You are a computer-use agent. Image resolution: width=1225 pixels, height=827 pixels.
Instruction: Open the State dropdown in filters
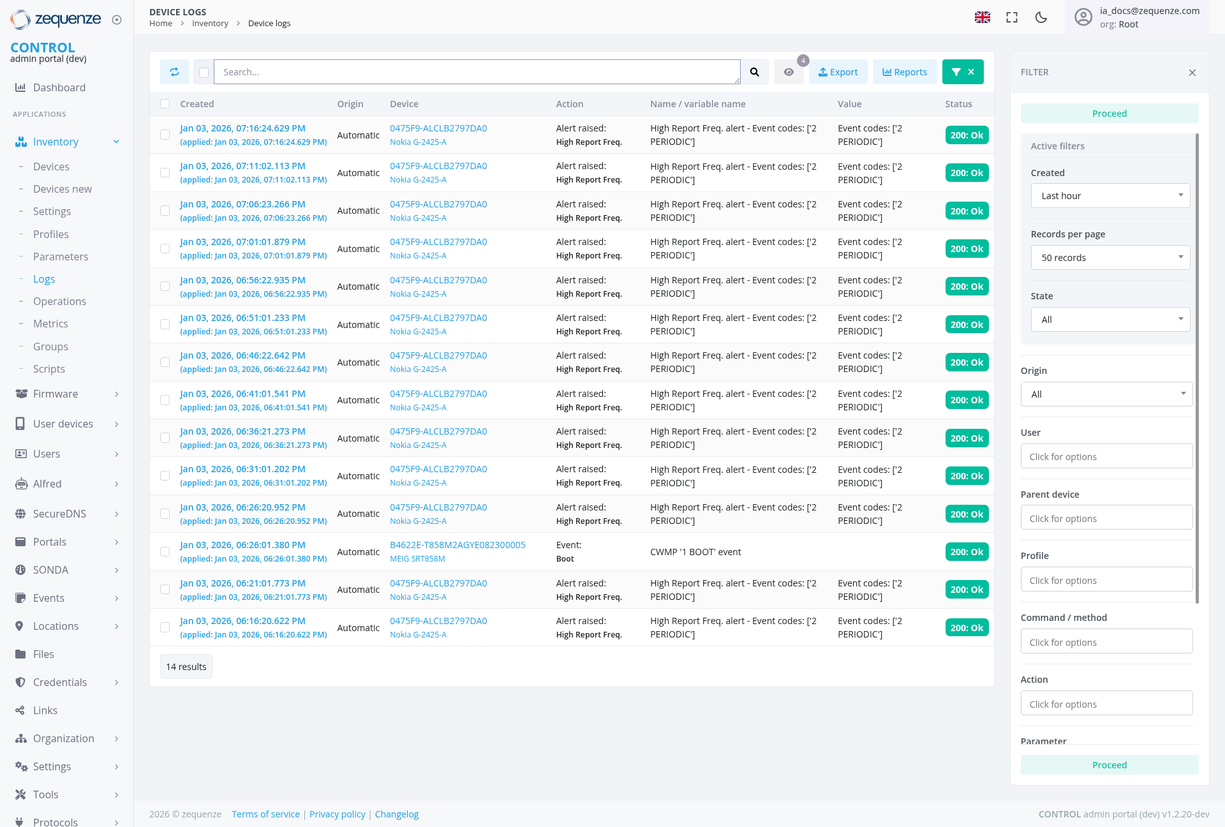(x=1110, y=320)
